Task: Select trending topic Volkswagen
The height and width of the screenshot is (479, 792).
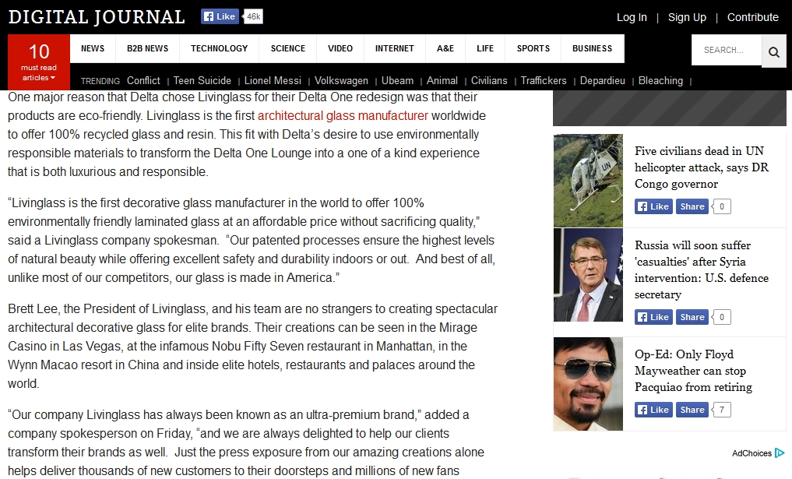Action: [341, 81]
